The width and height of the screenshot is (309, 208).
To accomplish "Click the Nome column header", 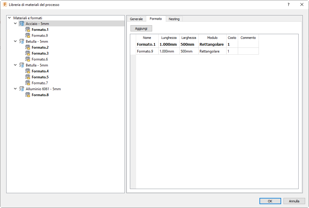I will tap(147, 38).
